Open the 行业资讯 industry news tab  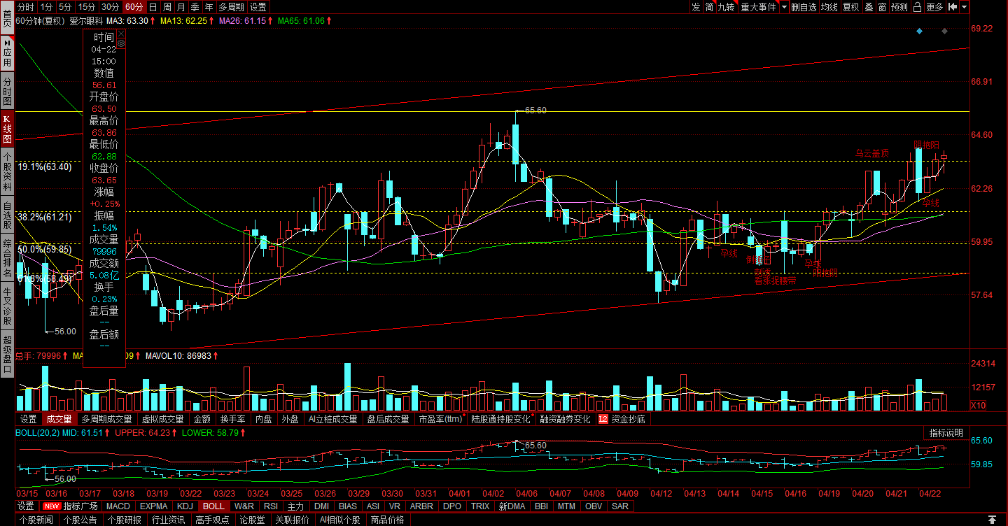point(169,520)
